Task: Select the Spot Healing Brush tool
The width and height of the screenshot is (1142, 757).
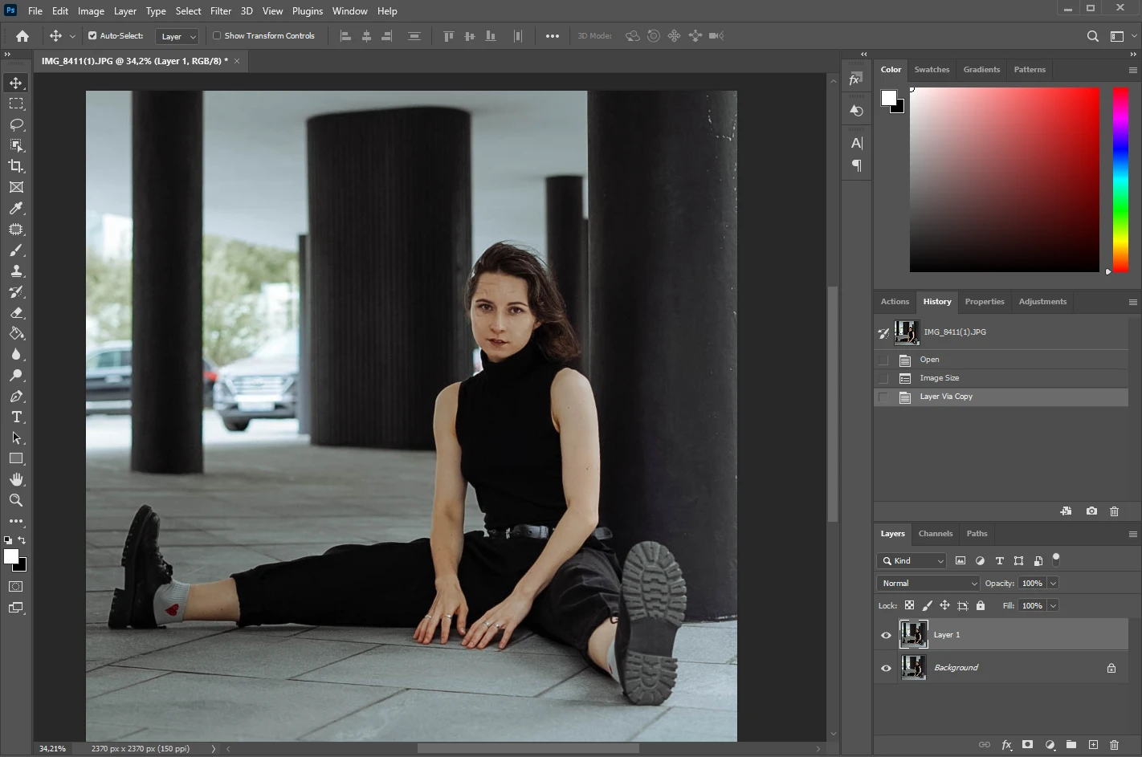Action: (16, 229)
